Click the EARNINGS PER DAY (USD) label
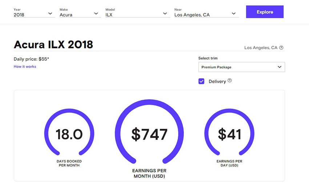Viewport: 309px width, 186px height. [x=229, y=163]
